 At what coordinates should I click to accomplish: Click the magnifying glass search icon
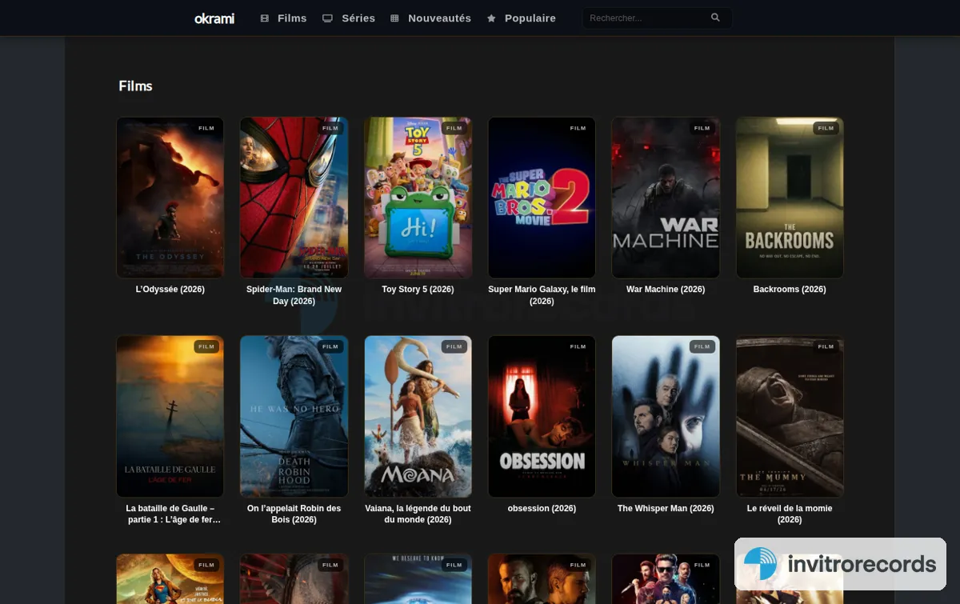pos(715,18)
